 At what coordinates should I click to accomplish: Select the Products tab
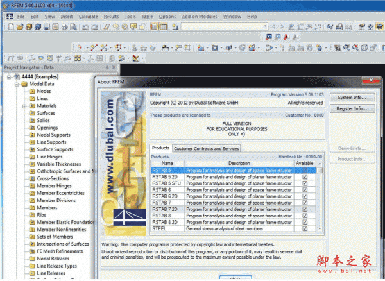(160, 148)
